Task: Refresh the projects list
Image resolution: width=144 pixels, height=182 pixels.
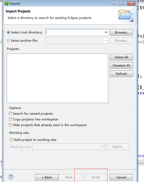Action: click(x=121, y=74)
